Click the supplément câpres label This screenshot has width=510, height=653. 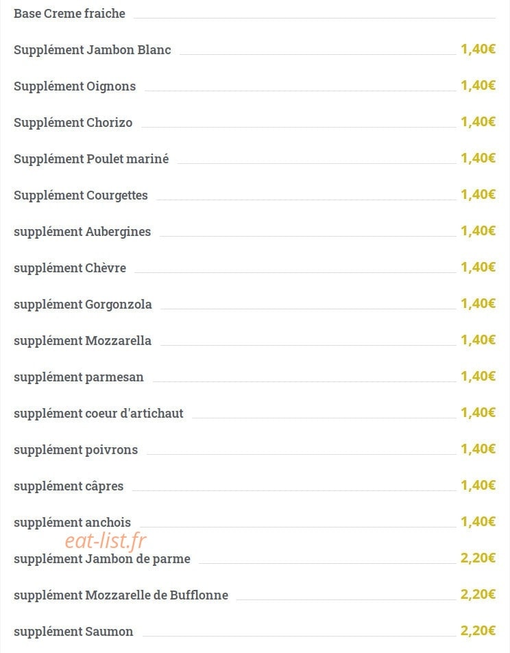click(x=69, y=486)
